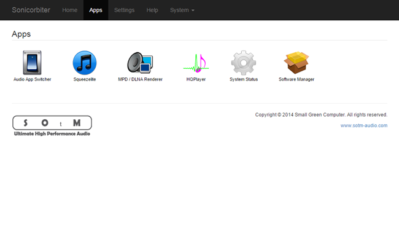399x244 pixels.
Task: Click the Audio App Switcher label
Action: pos(33,79)
